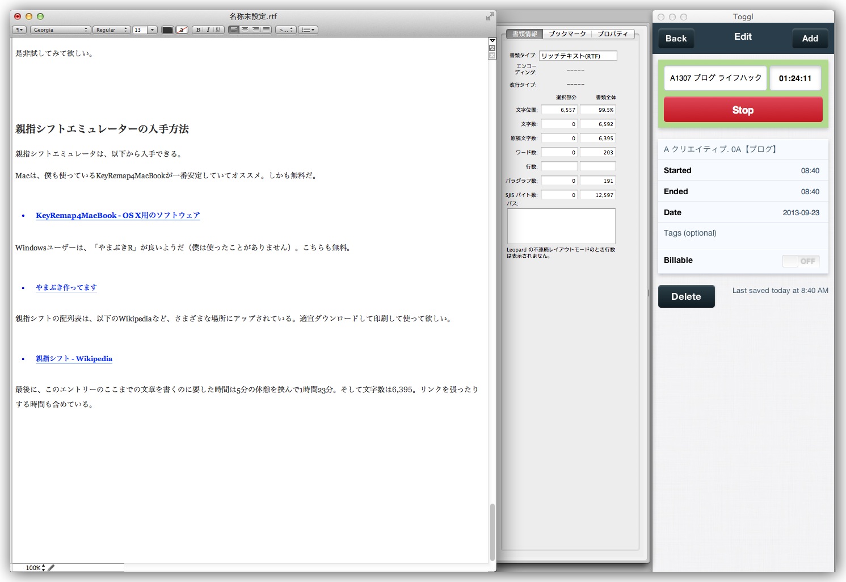The image size is (846, 582).
Task: Open the Regular font style dropdown
Action: pos(111,30)
